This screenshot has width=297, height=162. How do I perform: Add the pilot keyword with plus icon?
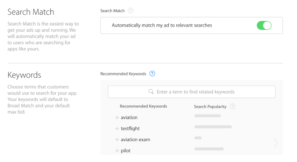(117, 151)
